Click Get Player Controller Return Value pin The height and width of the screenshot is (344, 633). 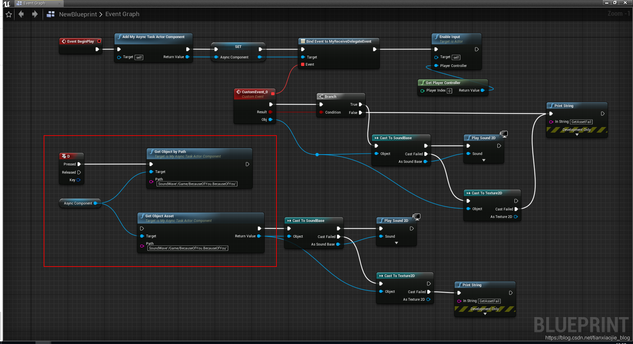(483, 90)
